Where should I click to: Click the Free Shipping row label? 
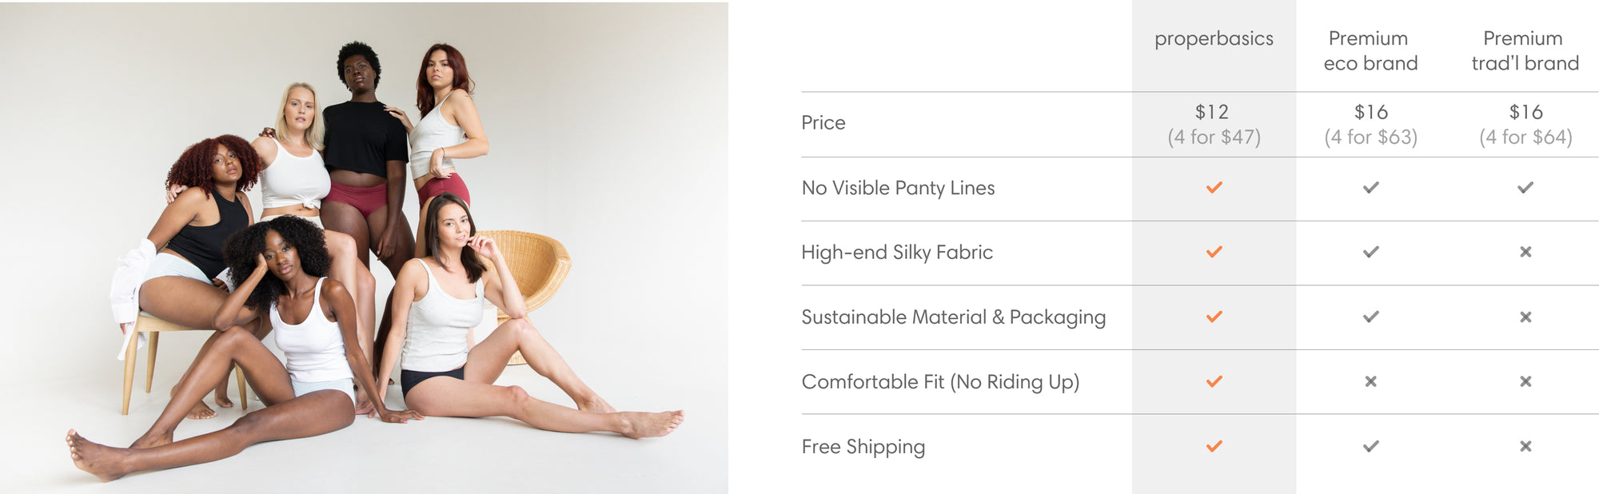point(863,447)
